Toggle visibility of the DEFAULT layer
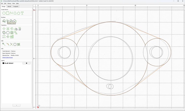The height and width of the screenshot is (111, 185). tap(5, 63)
